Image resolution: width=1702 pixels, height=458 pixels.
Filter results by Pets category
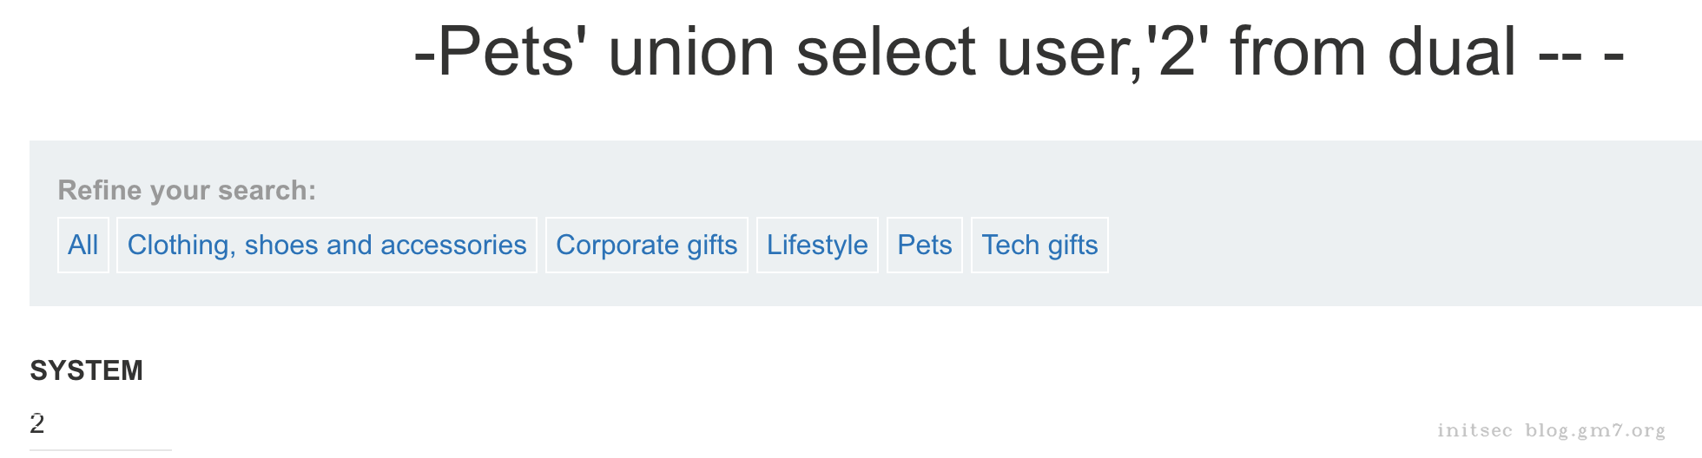(x=924, y=245)
